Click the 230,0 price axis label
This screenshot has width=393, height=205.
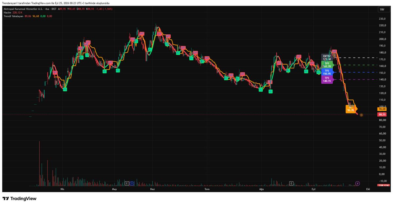tap(382, 19)
